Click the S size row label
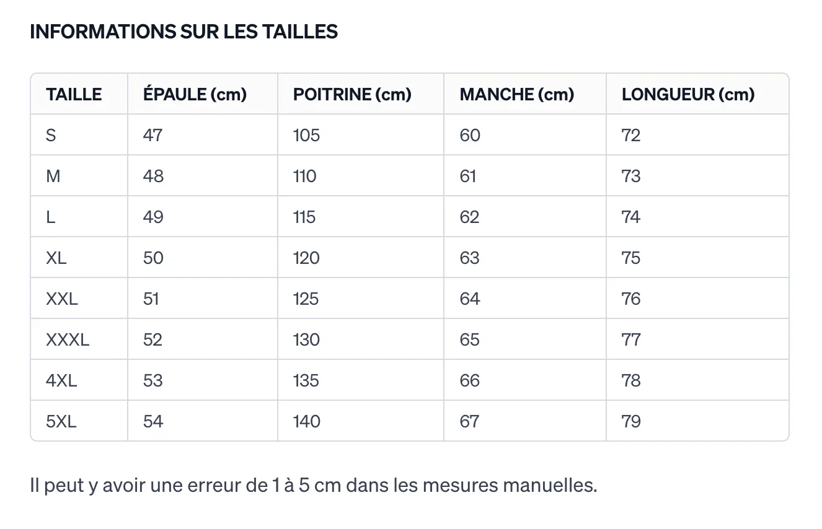Screen dimensions: 822x529 tap(51, 135)
